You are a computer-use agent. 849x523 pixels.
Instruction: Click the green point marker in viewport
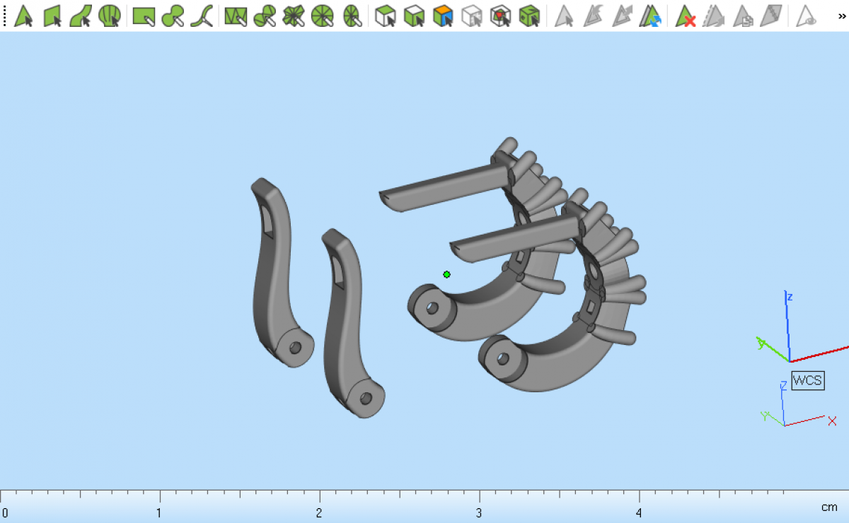(446, 274)
